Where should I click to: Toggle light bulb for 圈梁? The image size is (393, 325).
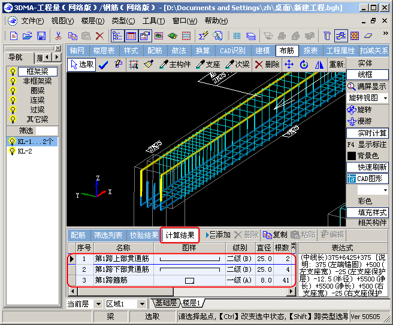(x=13, y=90)
